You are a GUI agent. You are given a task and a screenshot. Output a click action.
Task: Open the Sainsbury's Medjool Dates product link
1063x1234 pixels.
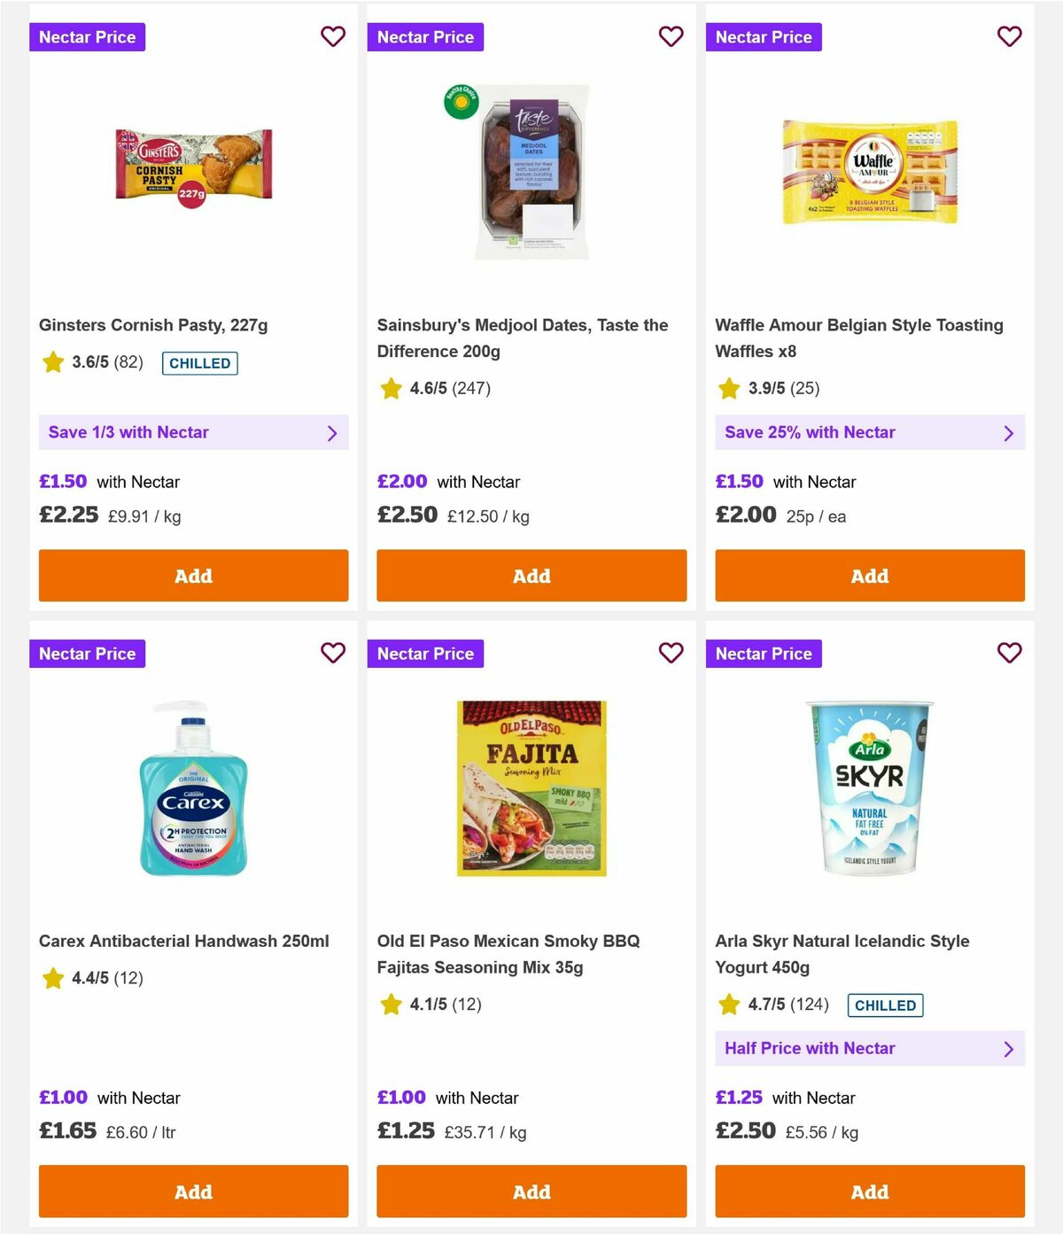tap(522, 338)
